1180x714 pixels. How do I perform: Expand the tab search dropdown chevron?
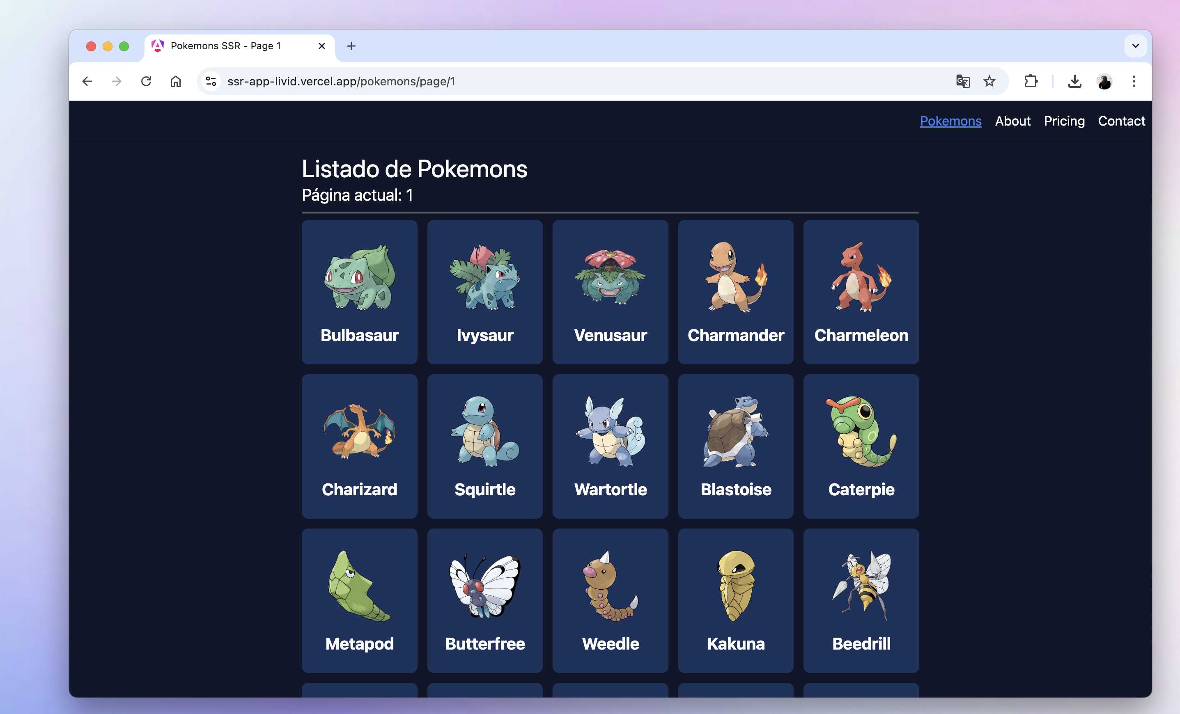click(x=1135, y=46)
